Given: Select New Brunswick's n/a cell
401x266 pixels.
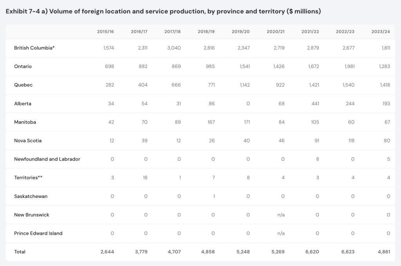Looking at the screenshot, I should 281,215.
